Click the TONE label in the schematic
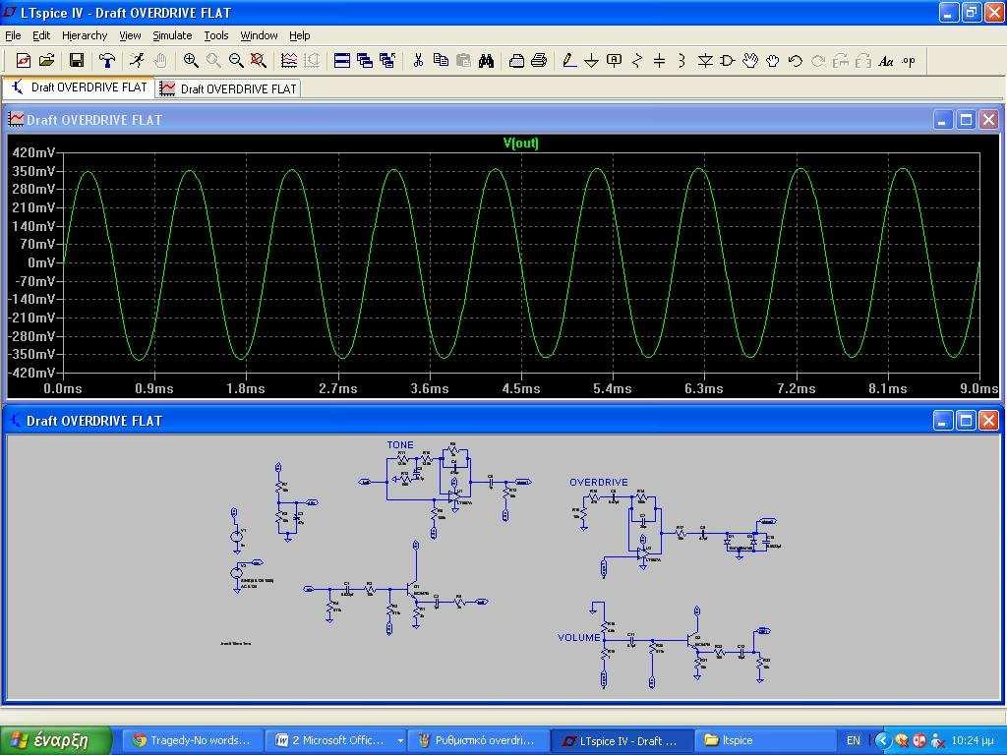 [x=400, y=445]
